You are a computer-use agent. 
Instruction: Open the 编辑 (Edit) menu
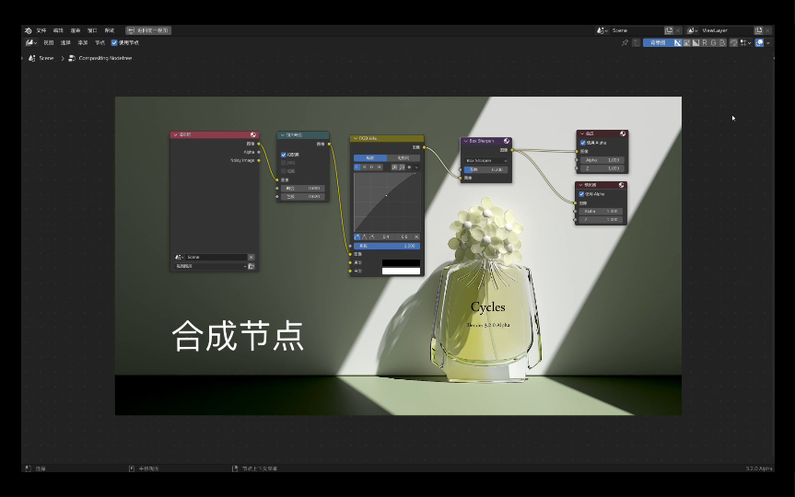pyautogui.click(x=58, y=31)
